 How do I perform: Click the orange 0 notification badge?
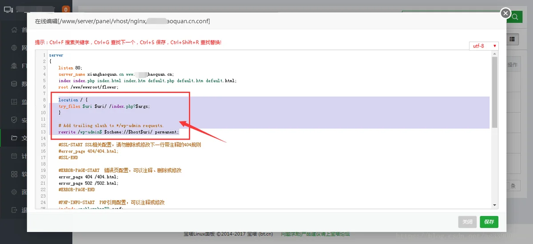[x=66, y=9]
